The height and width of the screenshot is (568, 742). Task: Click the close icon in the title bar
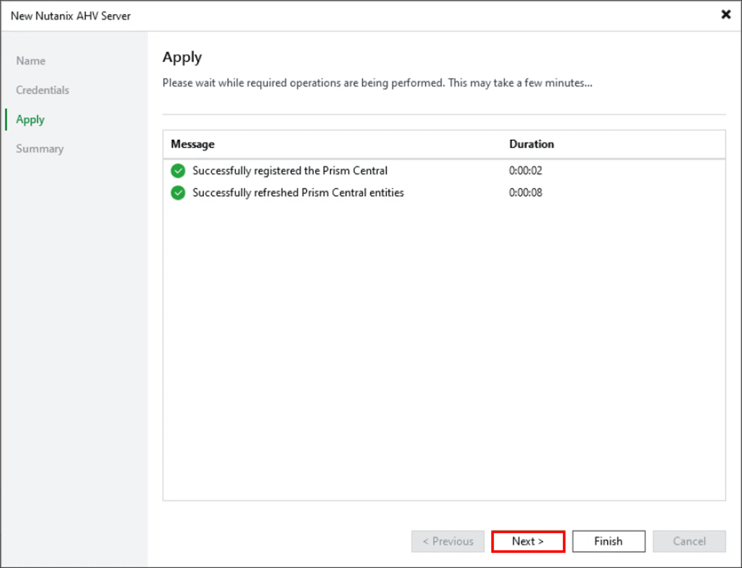click(x=726, y=15)
